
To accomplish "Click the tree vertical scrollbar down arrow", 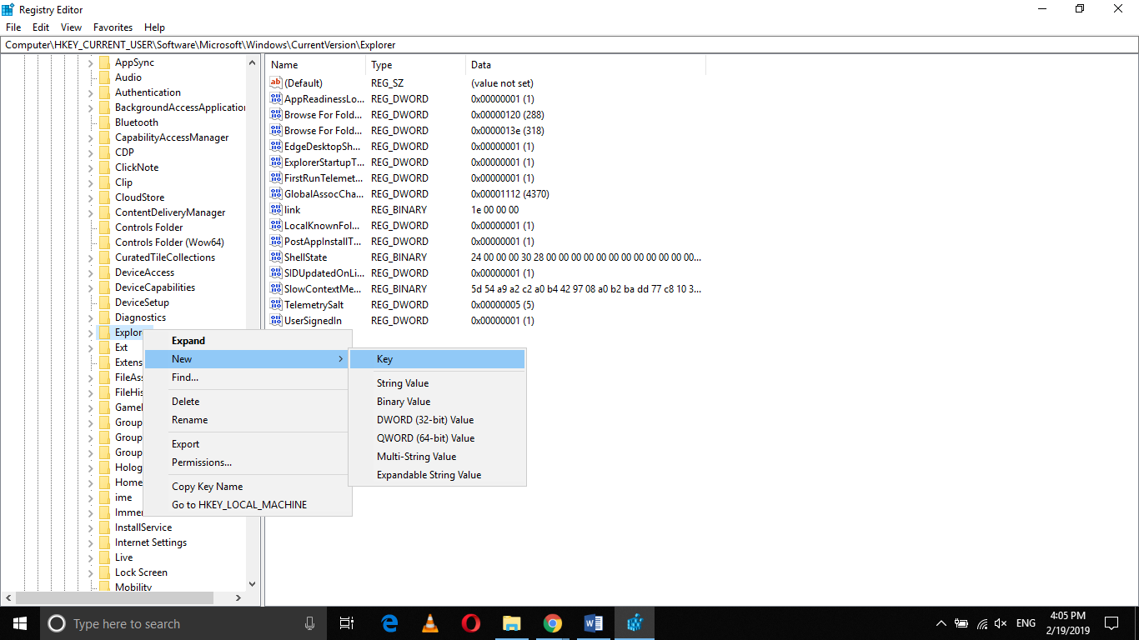I will (x=253, y=584).
